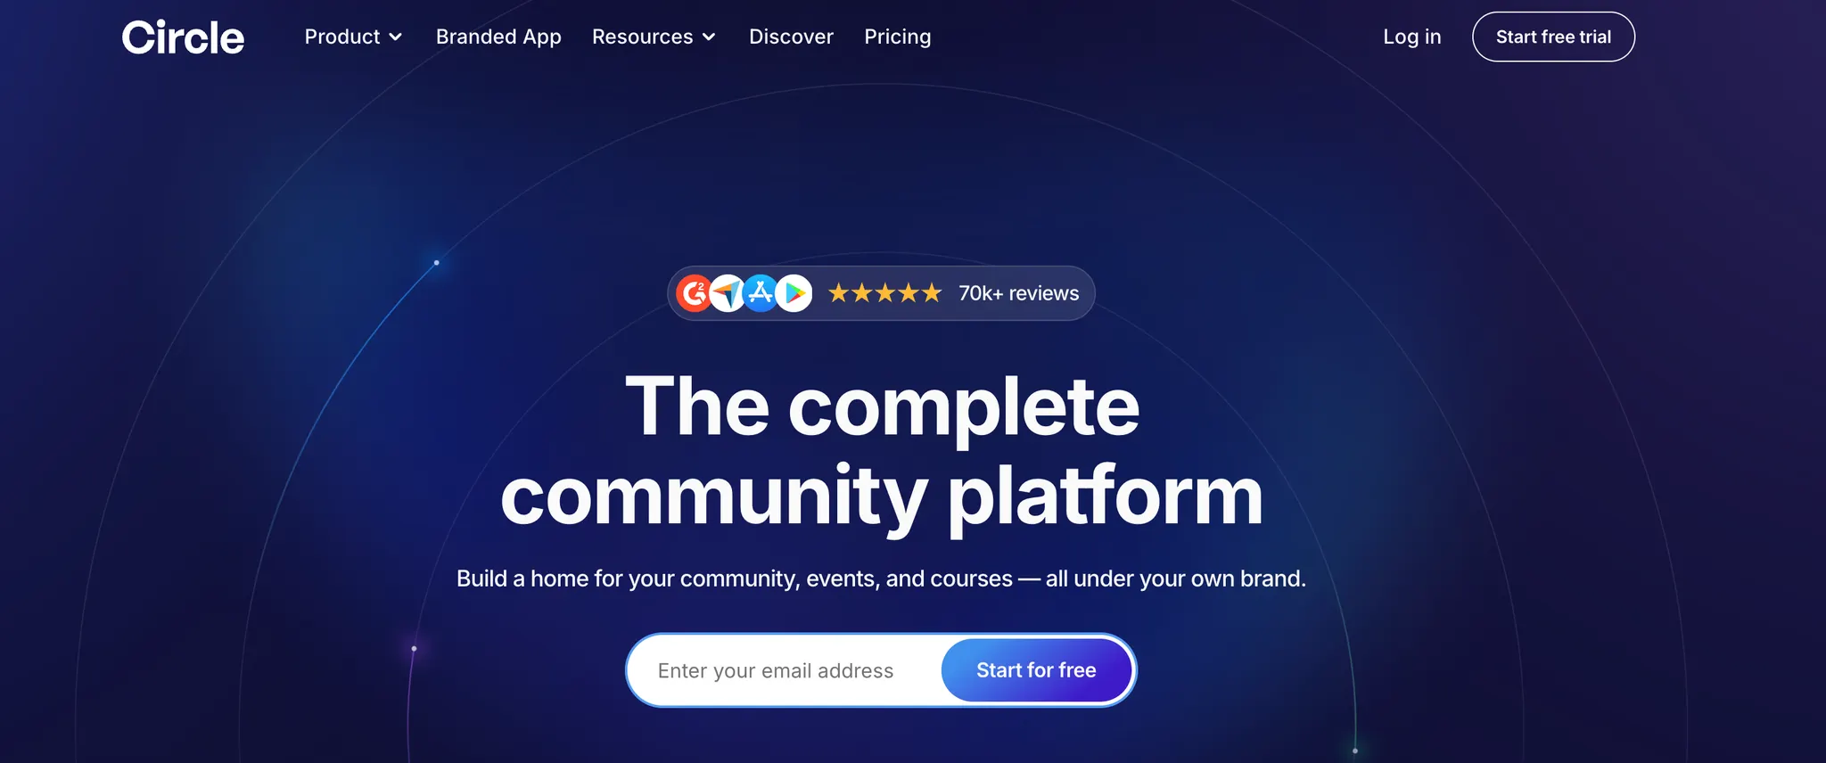Open the Pricing page
The image size is (1826, 763).
(898, 37)
